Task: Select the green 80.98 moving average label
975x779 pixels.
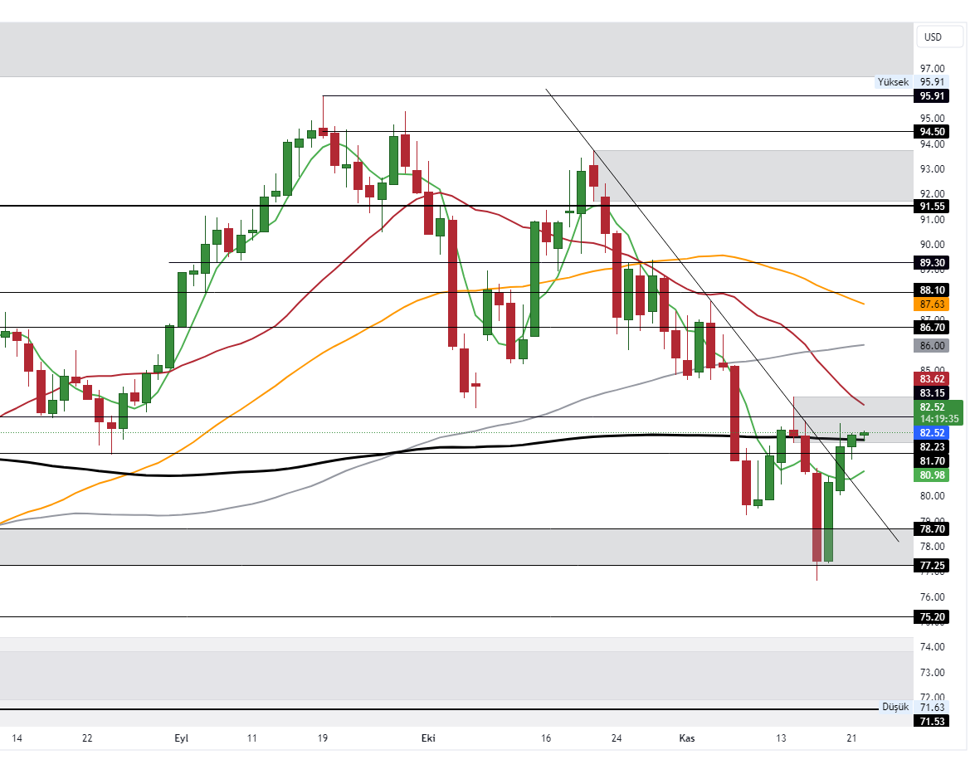Action: (933, 475)
